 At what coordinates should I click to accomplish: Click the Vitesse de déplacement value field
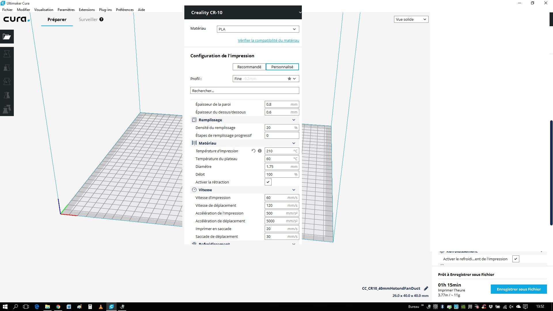tap(282, 205)
